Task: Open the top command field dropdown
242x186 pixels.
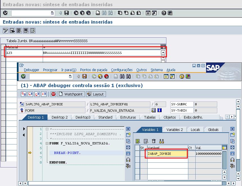Action: (52, 13)
